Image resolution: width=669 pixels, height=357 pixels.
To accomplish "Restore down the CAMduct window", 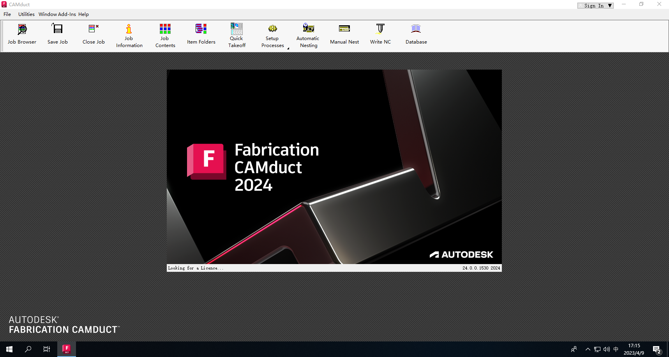I will (x=641, y=4).
